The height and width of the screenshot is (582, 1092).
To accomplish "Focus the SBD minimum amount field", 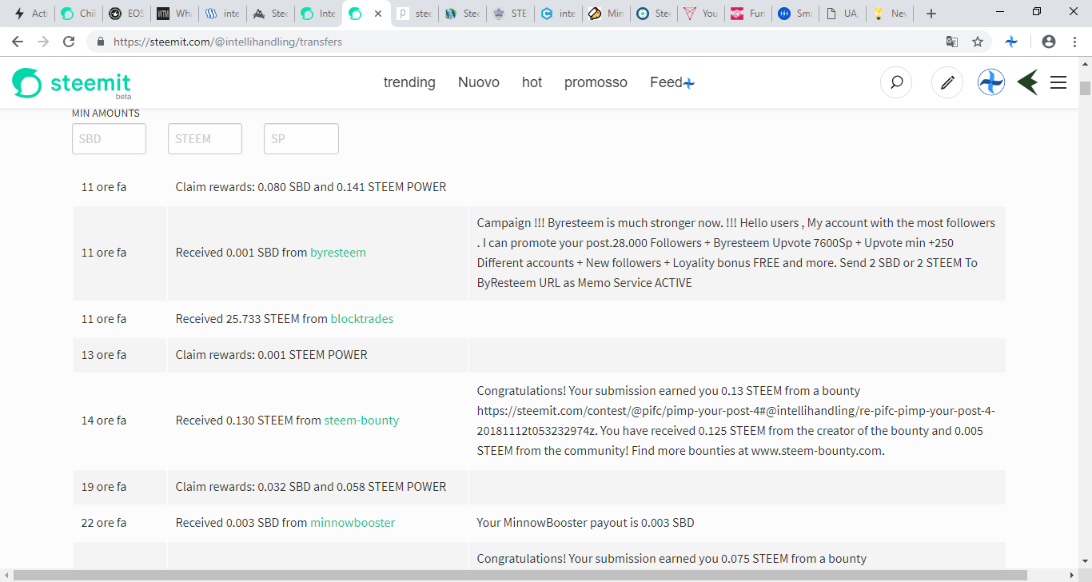I will tap(109, 138).
